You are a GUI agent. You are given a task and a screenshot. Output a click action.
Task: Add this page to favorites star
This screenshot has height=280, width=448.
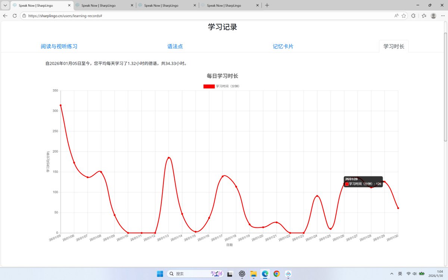pyautogui.click(x=404, y=16)
